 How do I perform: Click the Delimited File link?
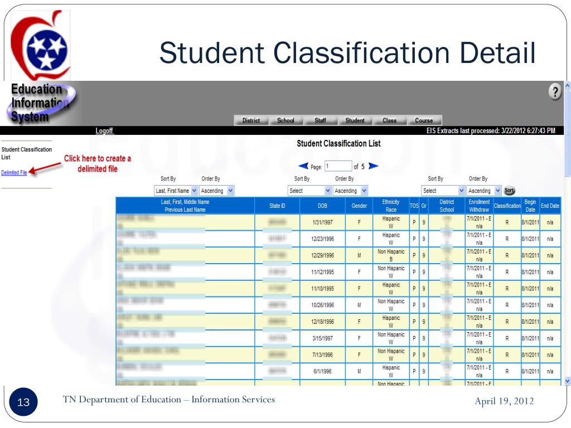(14, 173)
